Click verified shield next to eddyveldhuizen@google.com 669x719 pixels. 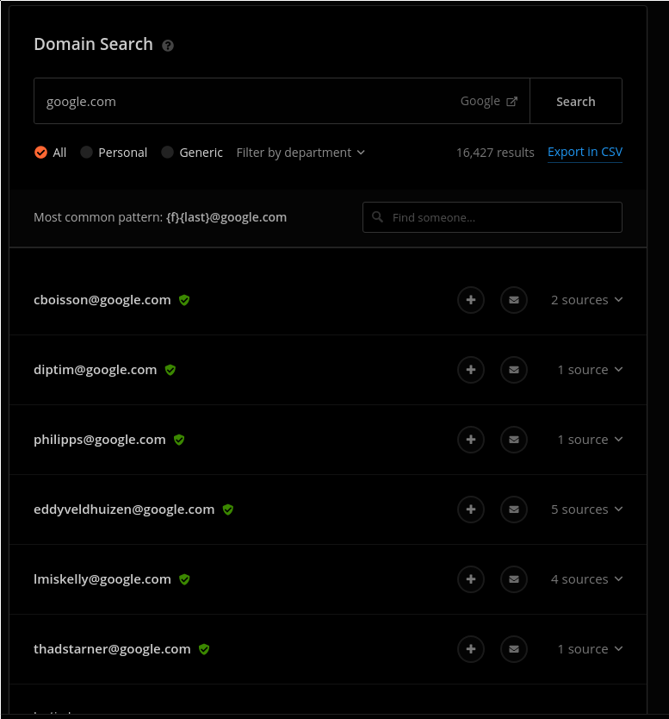[x=228, y=510]
